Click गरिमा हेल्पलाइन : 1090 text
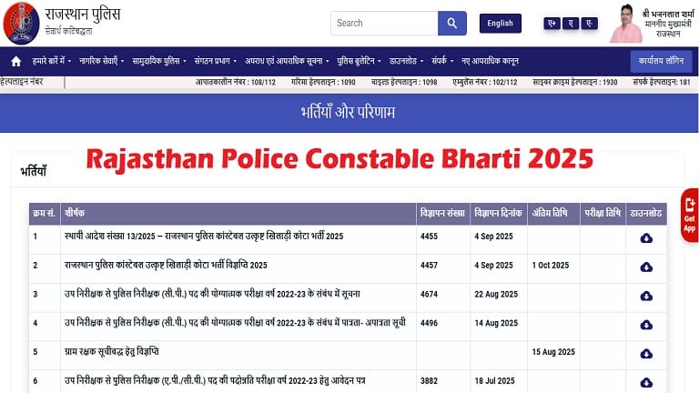Image resolution: width=699 pixels, height=393 pixels. pyautogui.click(x=323, y=83)
